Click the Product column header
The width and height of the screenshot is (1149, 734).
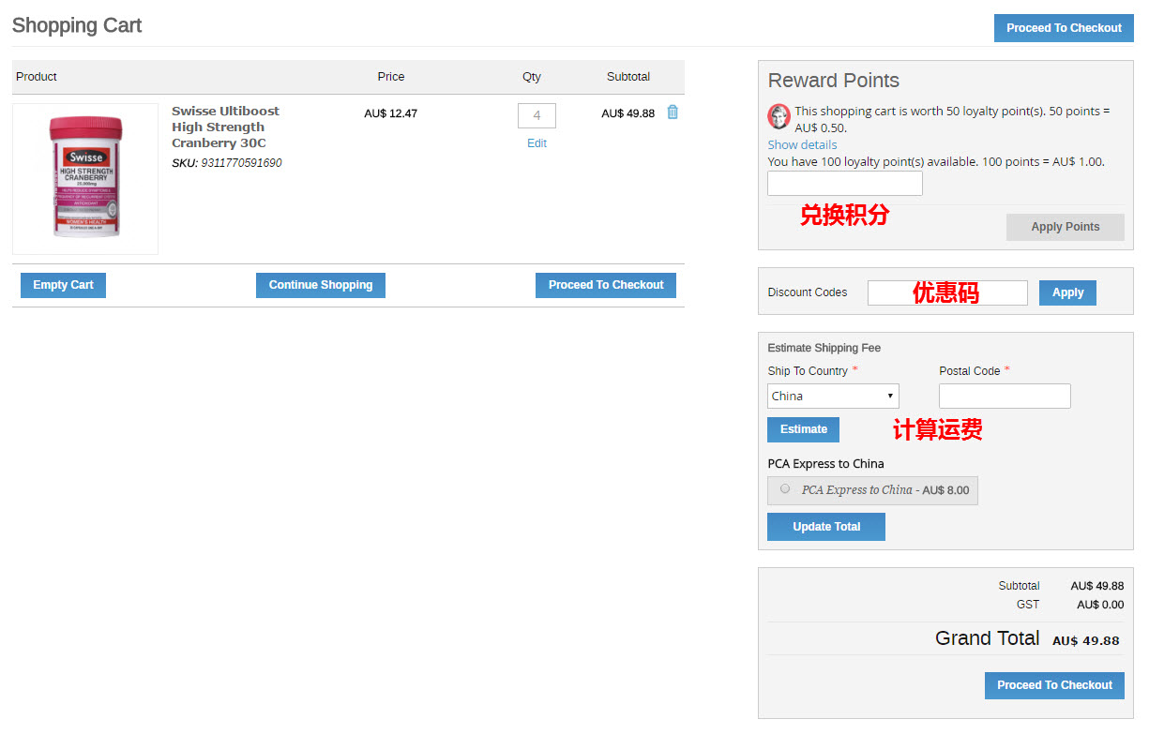pos(37,77)
